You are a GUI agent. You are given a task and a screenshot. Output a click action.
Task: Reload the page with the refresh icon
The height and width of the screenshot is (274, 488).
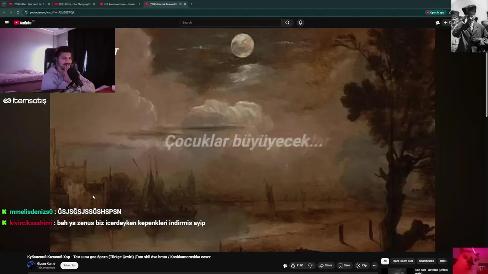point(18,12)
